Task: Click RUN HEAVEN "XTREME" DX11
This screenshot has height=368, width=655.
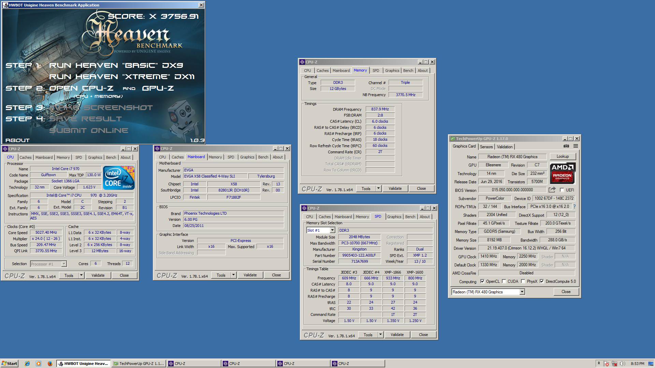Action: coord(122,77)
